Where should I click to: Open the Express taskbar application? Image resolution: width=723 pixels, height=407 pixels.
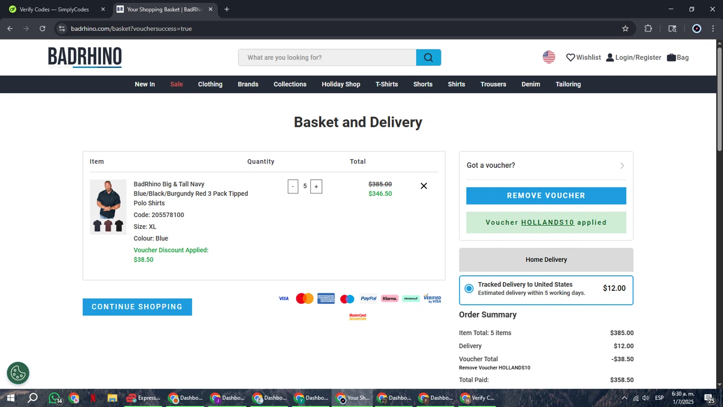pyautogui.click(x=143, y=398)
